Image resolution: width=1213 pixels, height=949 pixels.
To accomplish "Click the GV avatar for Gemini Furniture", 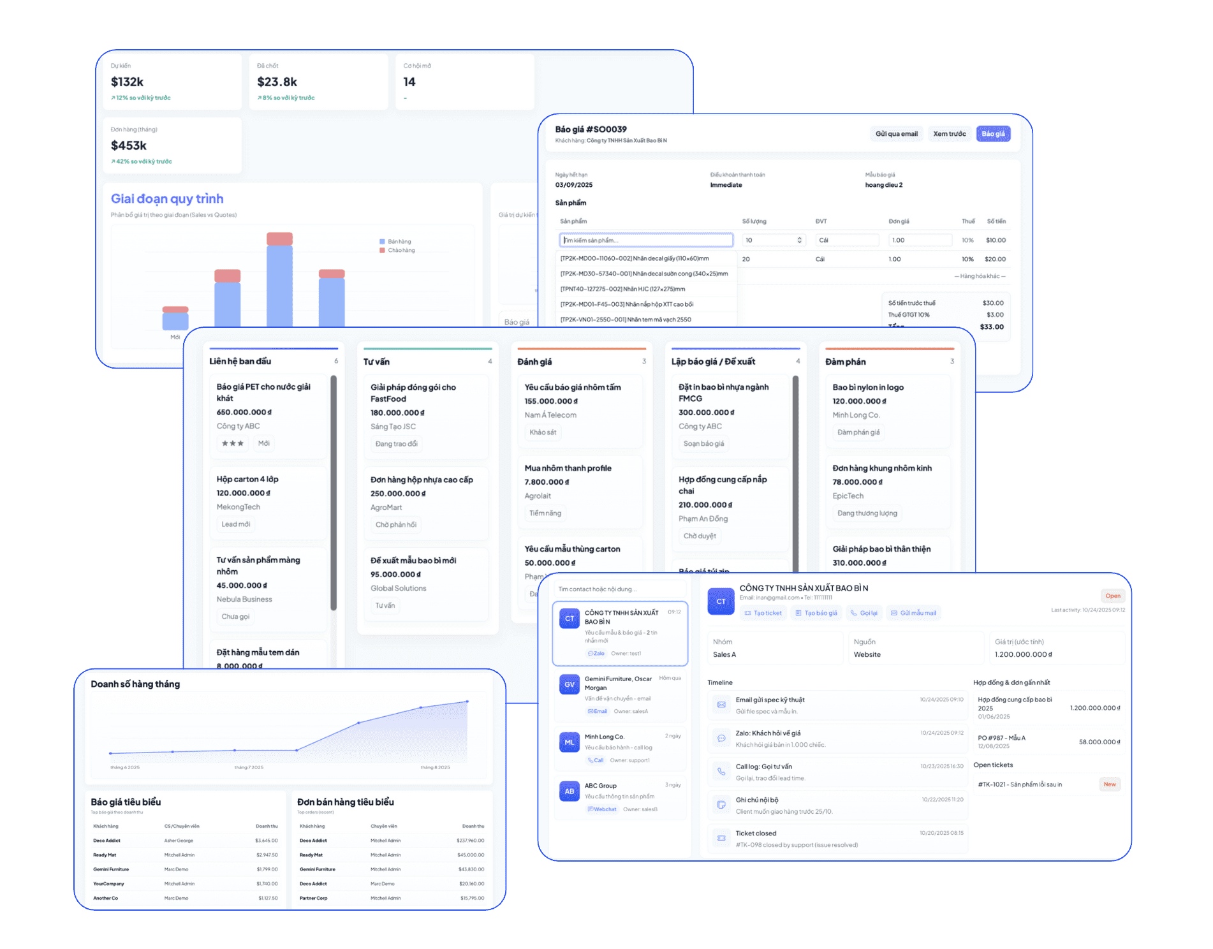I will point(570,684).
